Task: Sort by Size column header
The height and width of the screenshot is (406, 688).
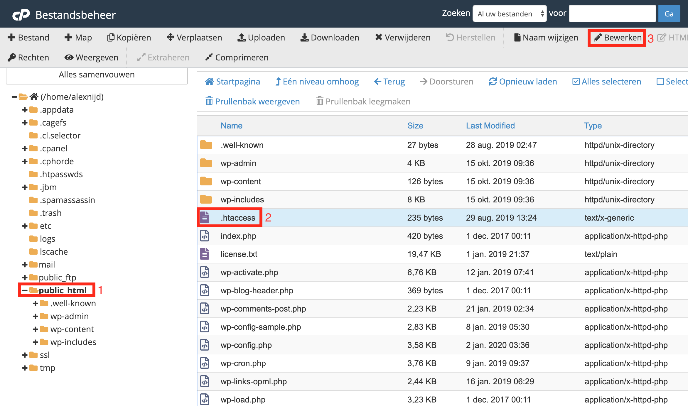Action: click(415, 126)
